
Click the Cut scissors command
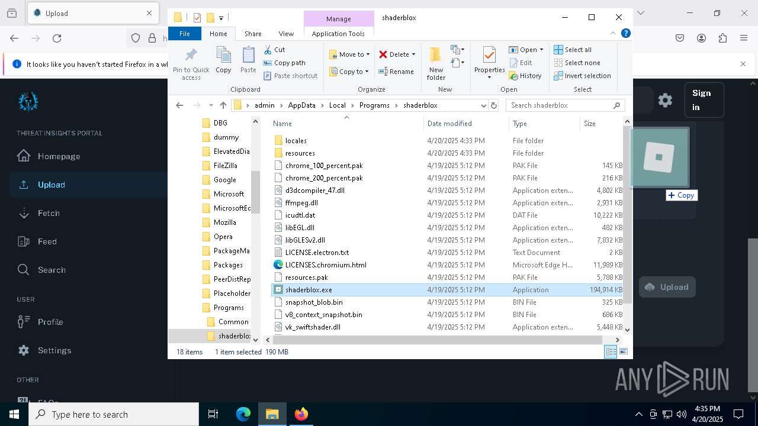tap(274, 50)
